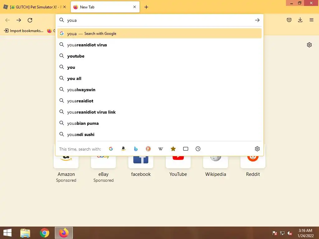Screen dimensions: 319x239
Task: Select the 'you' search suggestion
Action: (159, 67)
